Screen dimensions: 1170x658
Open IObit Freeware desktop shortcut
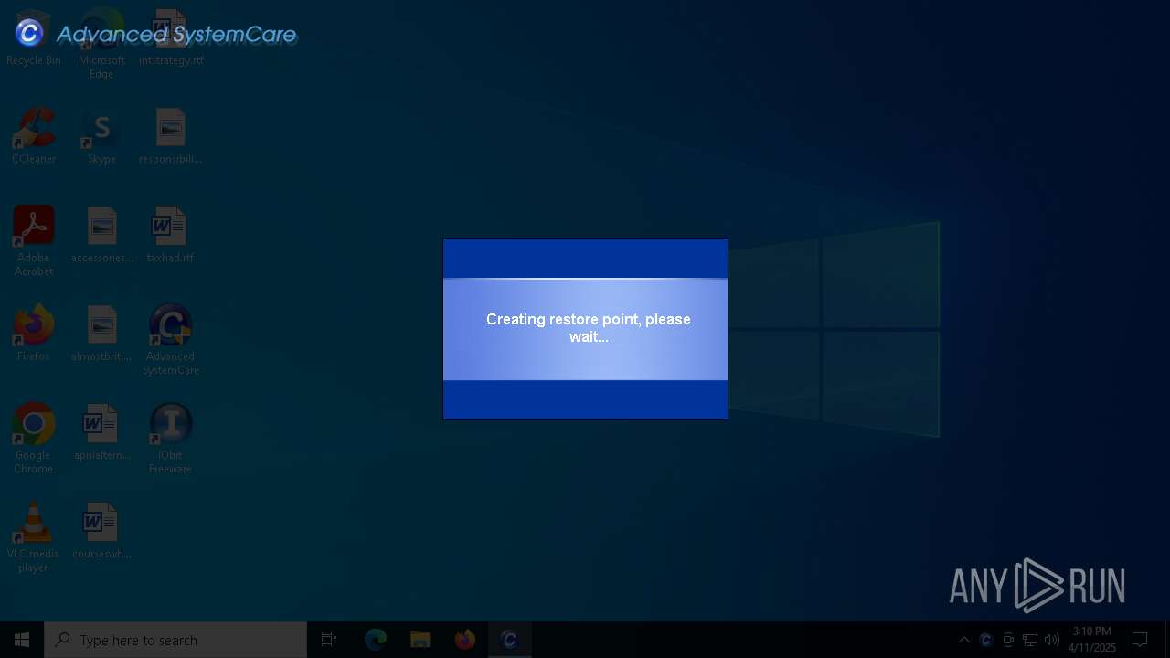pos(171,438)
